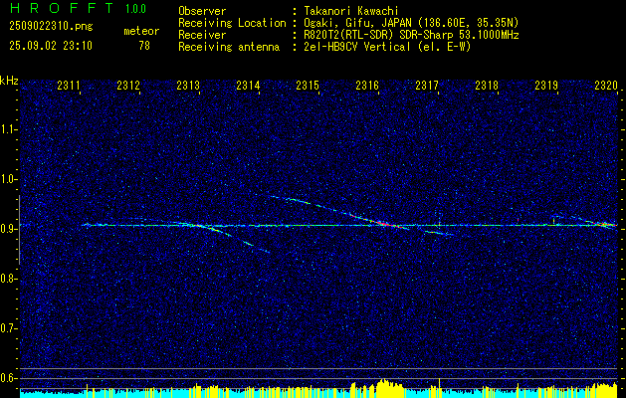Image resolution: width=626 pixels, height=398 pixels.
Task: Click time axis marker 2319
Action: click(545, 85)
